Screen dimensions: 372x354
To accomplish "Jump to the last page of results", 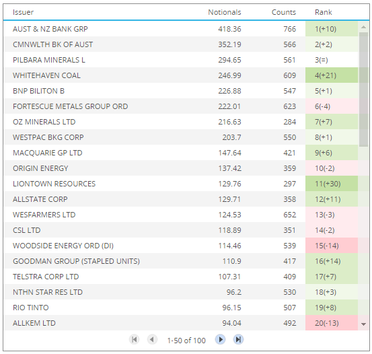I will pos(238,339).
